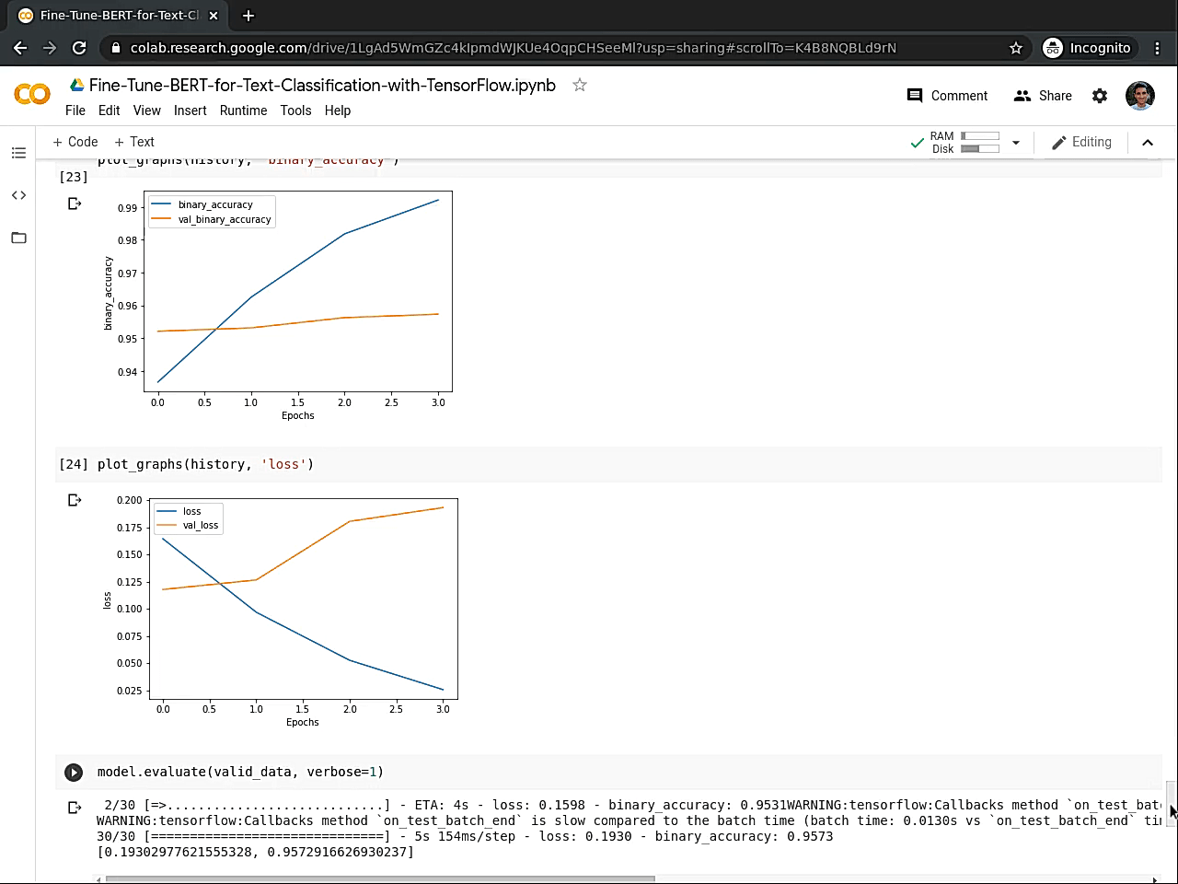Viewport: 1178px width, 884px height.
Task: Click the green connected-runtime checkmark
Action: click(x=917, y=143)
